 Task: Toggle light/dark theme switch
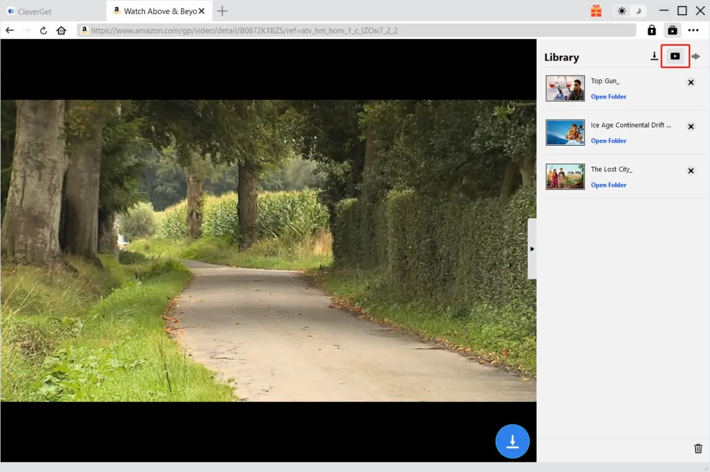[629, 11]
